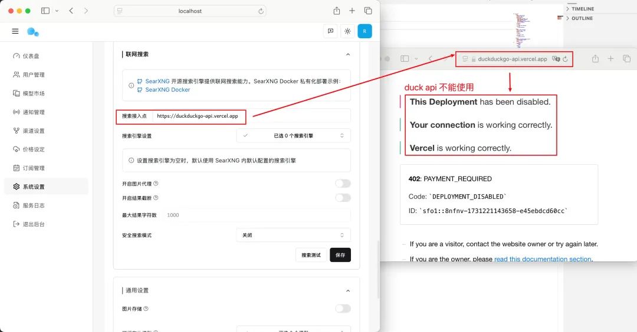
Task: Toggle sidebar in duckduckgo-api Safari window
Action: 405,59
